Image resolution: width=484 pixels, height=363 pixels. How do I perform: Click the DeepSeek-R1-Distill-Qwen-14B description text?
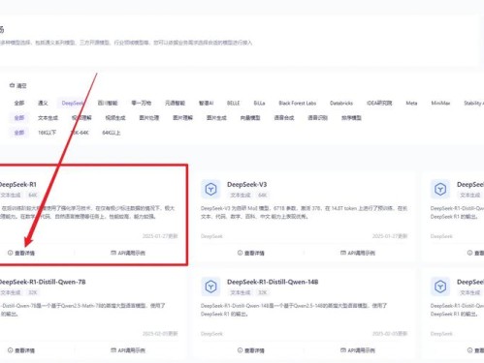(x=294, y=310)
